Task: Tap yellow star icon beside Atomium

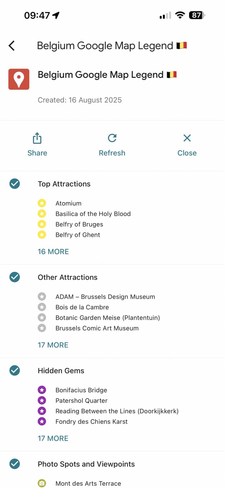Action: coord(42,203)
